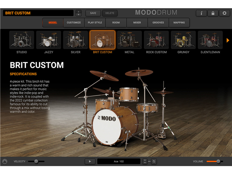Screen dimensions: 232x174
Task: Click the velocity curve icon at bottom left
Action: coord(5,161)
